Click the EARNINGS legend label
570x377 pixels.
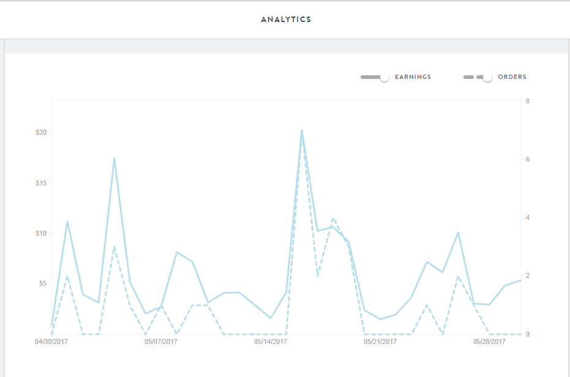pos(413,77)
